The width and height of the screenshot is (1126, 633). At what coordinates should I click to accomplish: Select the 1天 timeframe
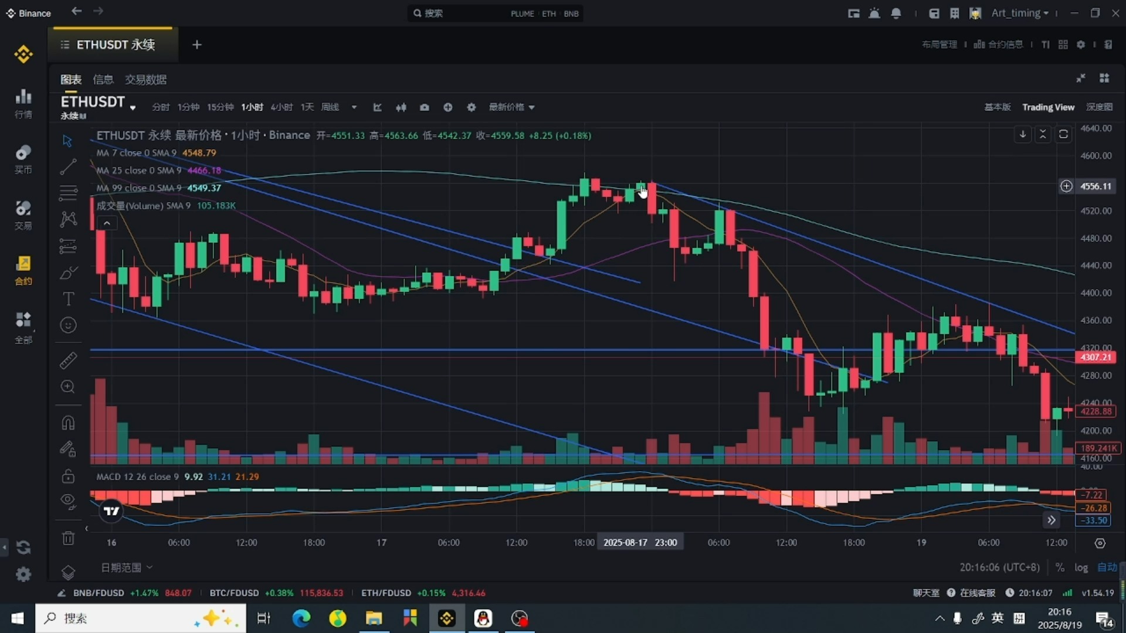pyautogui.click(x=307, y=107)
